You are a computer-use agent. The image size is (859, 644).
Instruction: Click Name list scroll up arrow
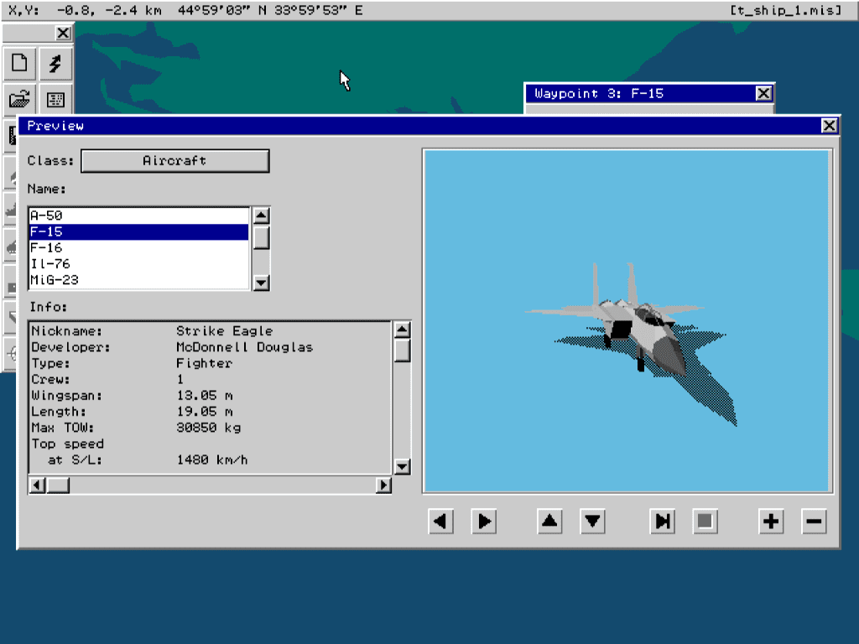pyautogui.click(x=262, y=216)
